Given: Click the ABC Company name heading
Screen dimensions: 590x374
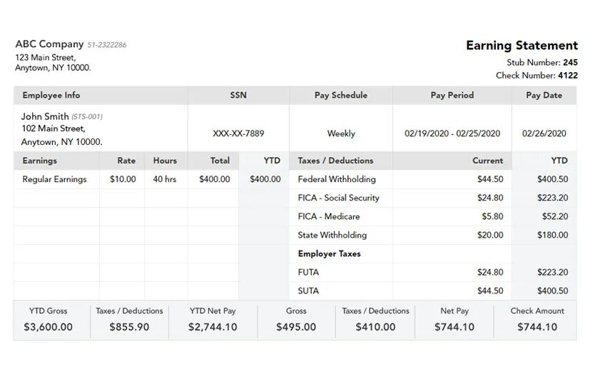Looking at the screenshot, I should tap(49, 44).
